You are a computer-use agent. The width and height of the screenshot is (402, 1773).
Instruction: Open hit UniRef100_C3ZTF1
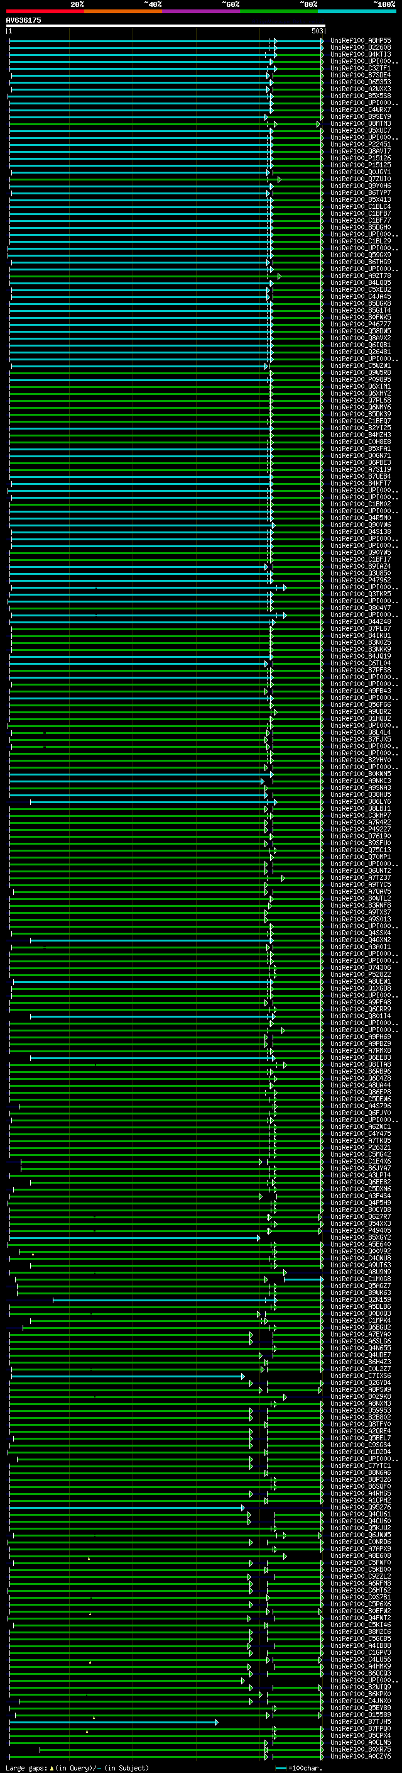361,68
